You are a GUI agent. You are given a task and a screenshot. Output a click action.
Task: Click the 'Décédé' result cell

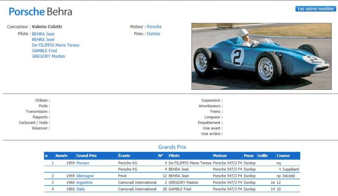point(289,176)
